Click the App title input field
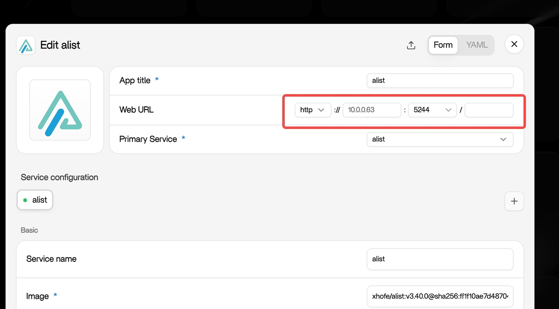The height and width of the screenshot is (309, 559). 440,81
